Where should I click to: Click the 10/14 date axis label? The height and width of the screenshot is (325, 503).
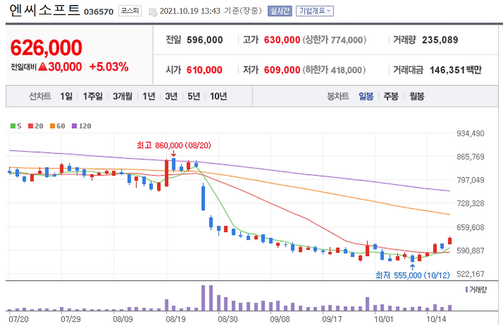point(436,319)
